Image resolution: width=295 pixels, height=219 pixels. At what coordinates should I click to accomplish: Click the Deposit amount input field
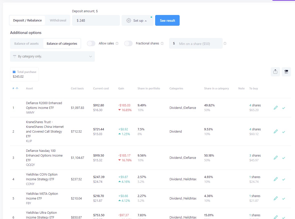coord(96,20)
